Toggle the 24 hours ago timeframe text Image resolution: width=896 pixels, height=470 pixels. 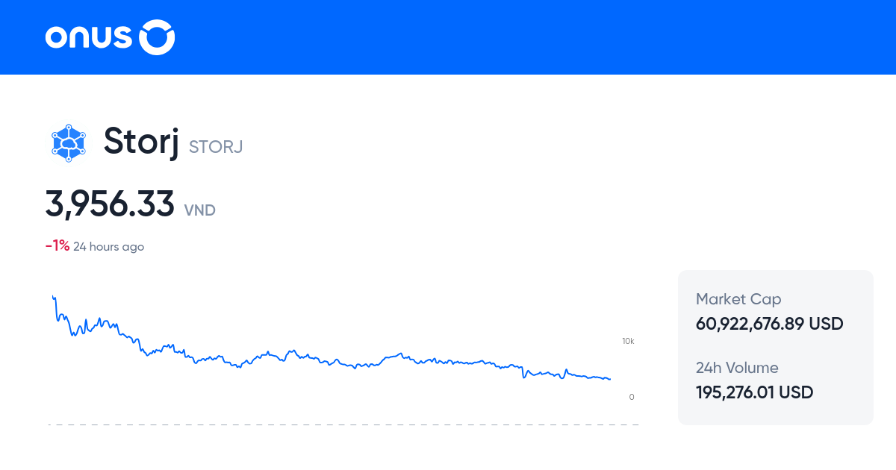[x=108, y=246]
